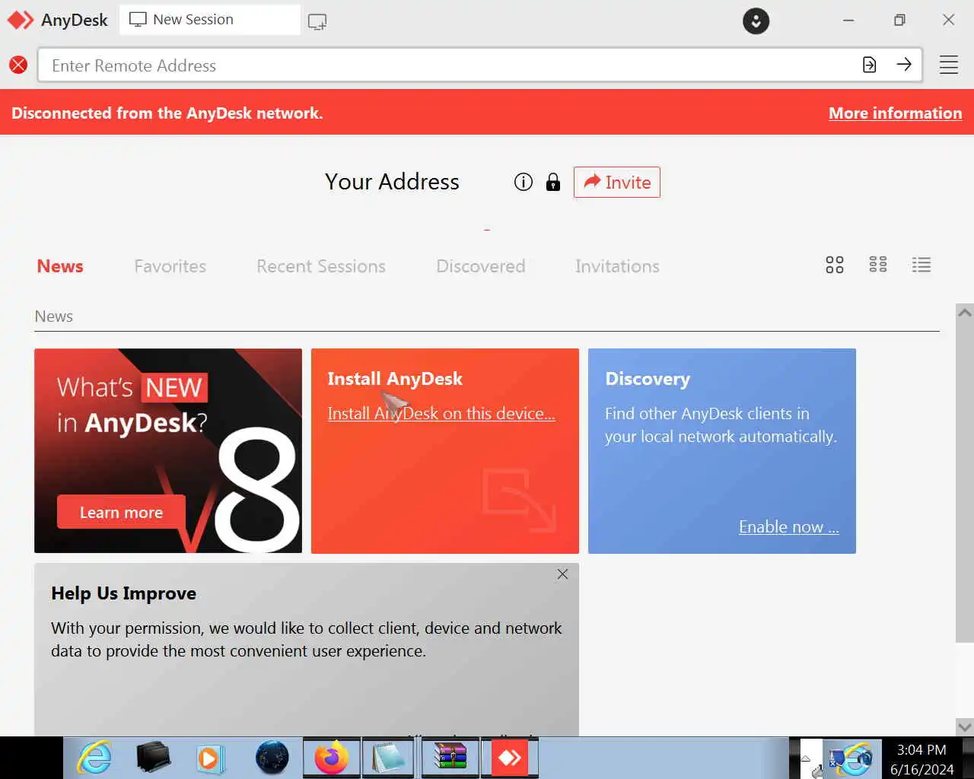Open Internet Explorer from the taskbar
This screenshot has width=974, height=779.
click(x=95, y=758)
